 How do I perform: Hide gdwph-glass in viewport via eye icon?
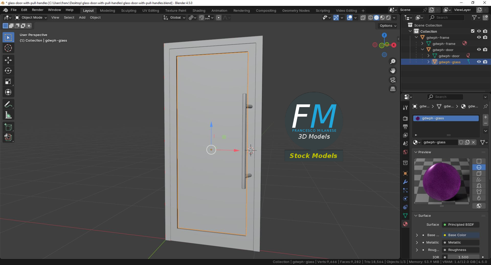pyautogui.click(x=479, y=62)
